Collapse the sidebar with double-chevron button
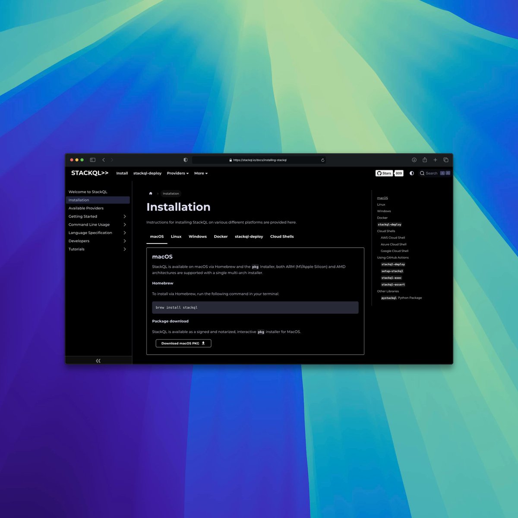The height and width of the screenshot is (518, 518). click(98, 360)
